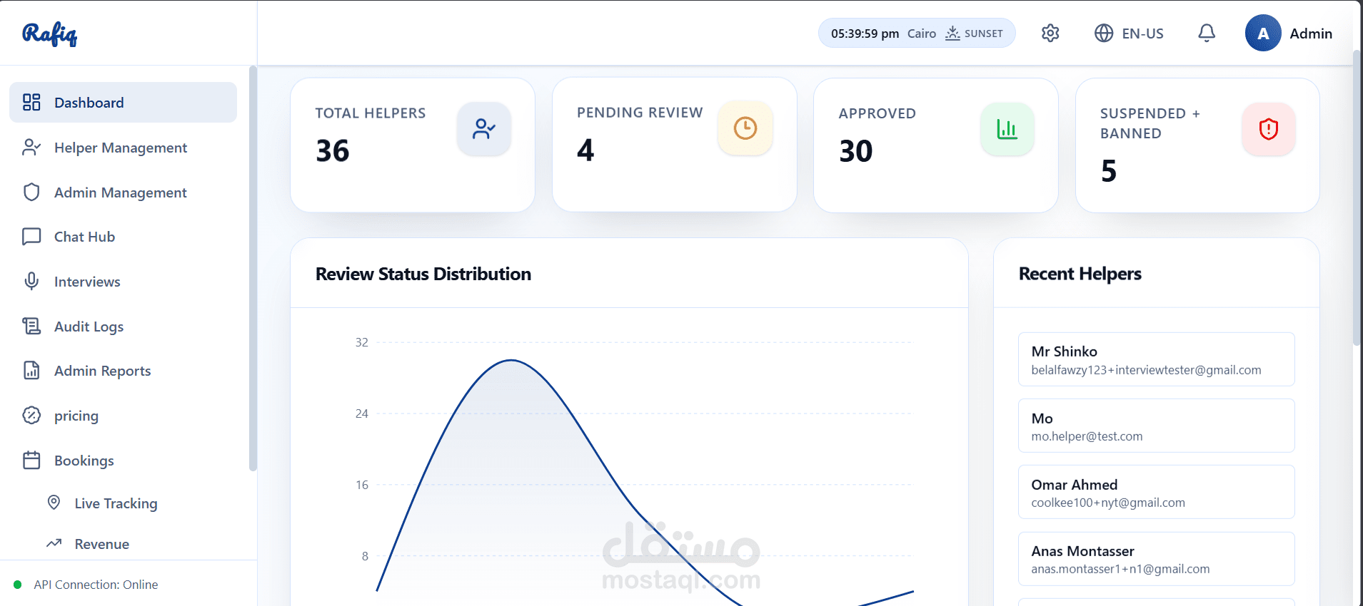1363x606 pixels.
Task: Click the Suspended + Banned stat card
Action: click(x=1197, y=145)
